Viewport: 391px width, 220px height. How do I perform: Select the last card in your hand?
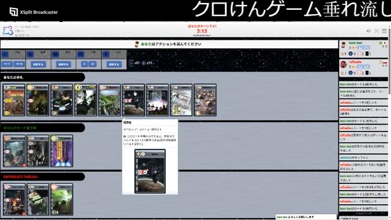point(205,100)
